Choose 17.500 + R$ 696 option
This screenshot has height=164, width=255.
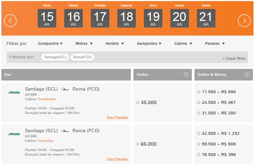(199, 92)
